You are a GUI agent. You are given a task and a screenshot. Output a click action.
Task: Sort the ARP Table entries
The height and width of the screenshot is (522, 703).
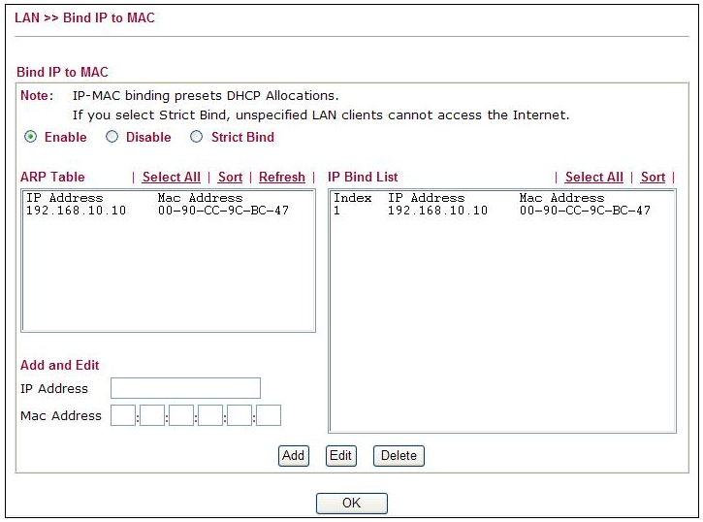(230, 178)
